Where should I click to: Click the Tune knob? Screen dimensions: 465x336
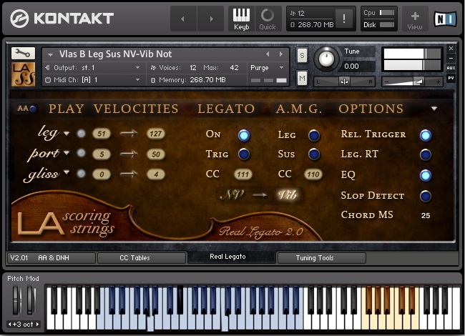326,59
